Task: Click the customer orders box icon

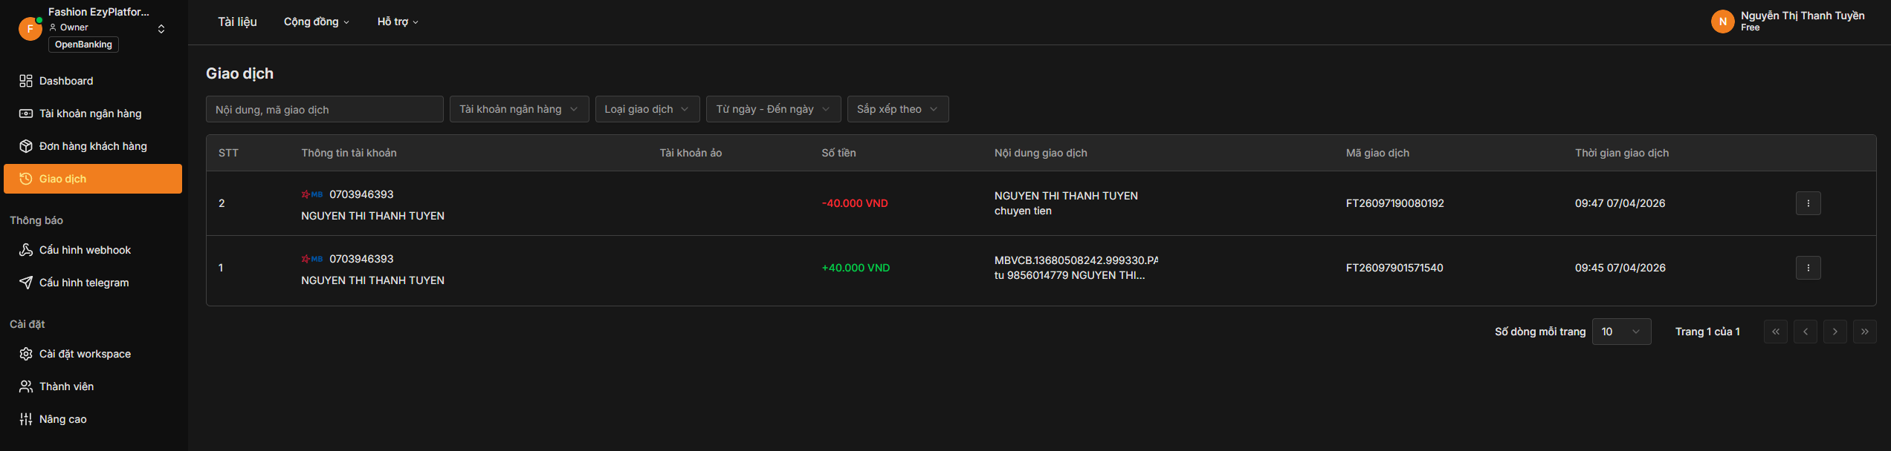Action: (x=26, y=146)
